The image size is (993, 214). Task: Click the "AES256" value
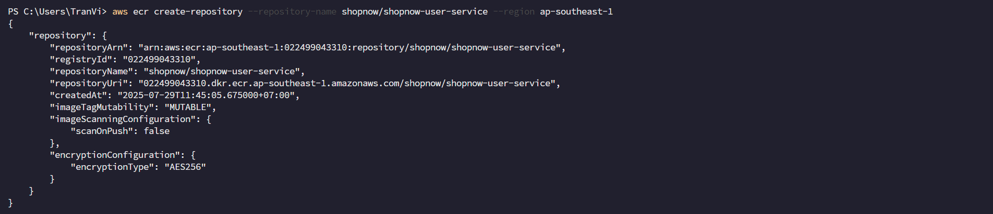[185, 167]
